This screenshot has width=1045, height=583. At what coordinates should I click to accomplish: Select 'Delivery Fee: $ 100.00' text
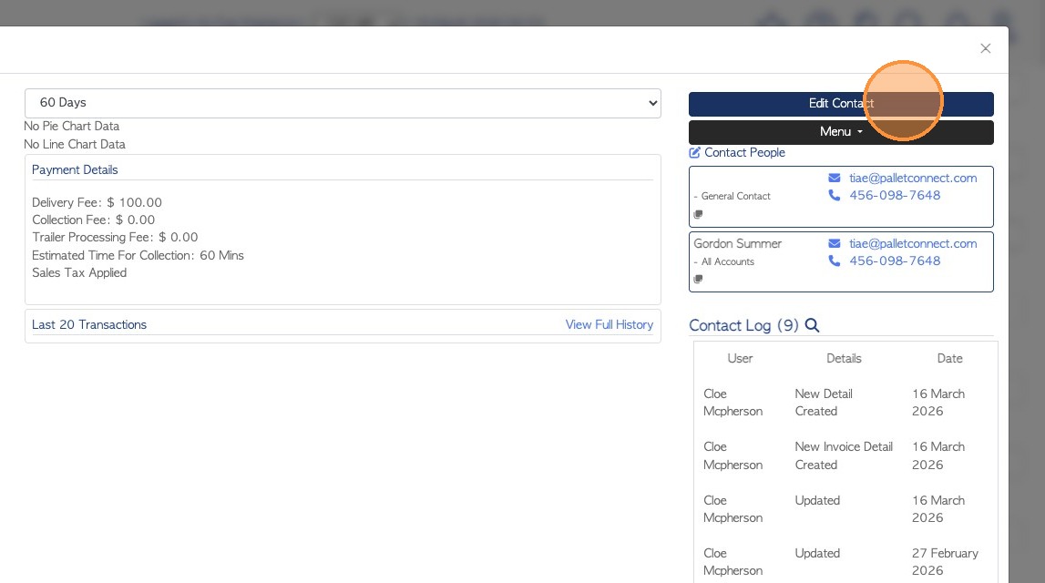click(97, 202)
